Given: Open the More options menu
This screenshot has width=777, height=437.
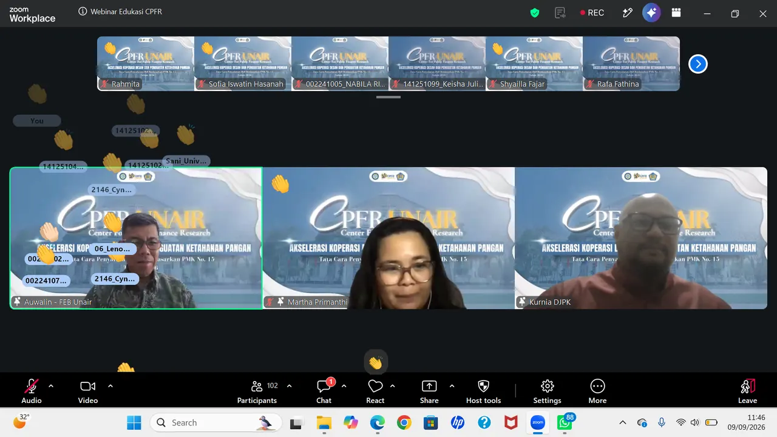Looking at the screenshot, I should click(x=597, y=391).
